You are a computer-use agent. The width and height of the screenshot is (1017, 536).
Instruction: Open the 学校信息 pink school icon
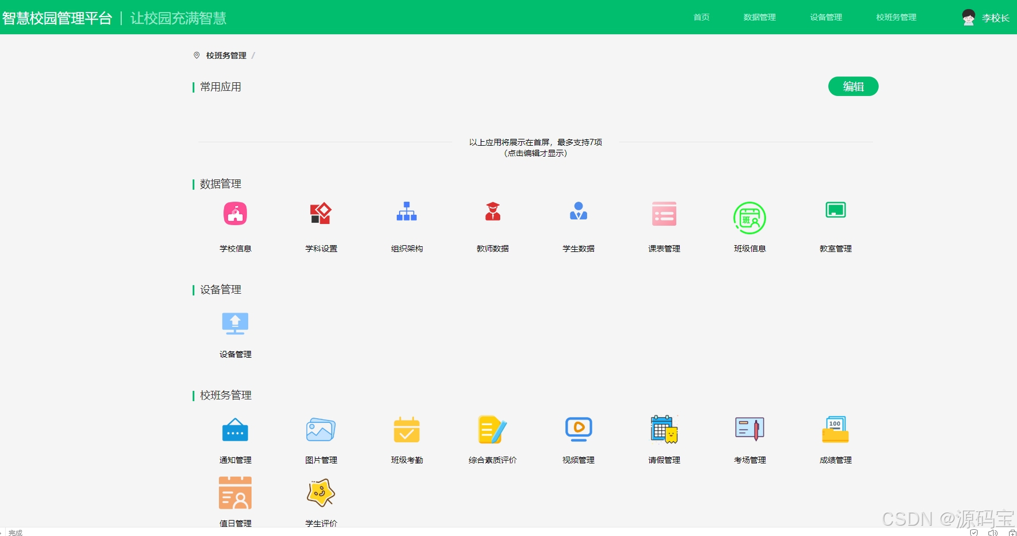[x=235, y=214]
